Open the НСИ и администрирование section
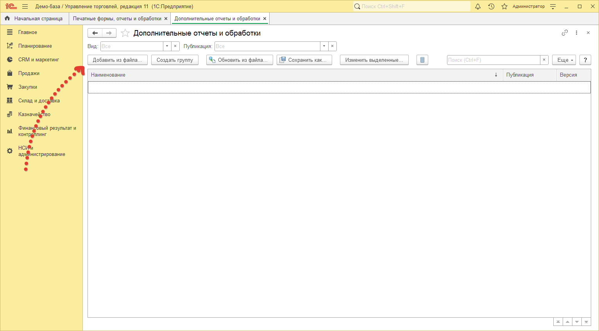599x331 pixels. coord(41,151)
